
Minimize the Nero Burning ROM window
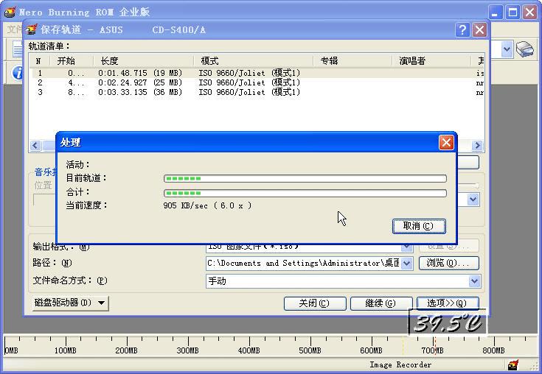pos(496,13)
